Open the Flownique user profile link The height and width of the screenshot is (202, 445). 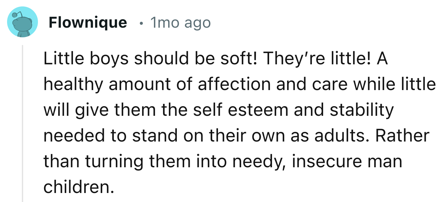point(88,23)
